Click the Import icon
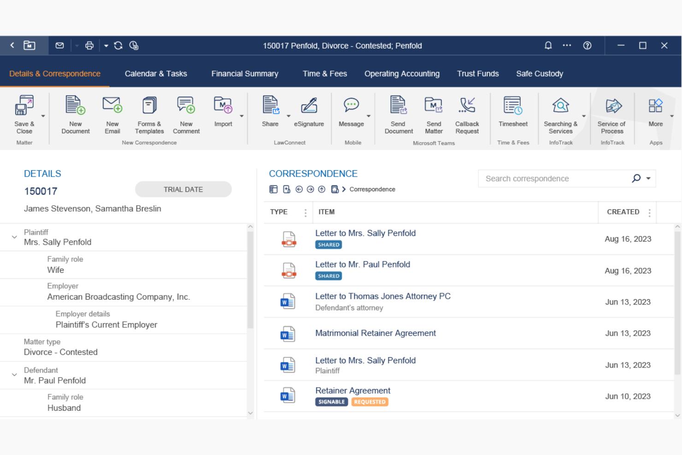Viewport: 682px width, 455px height. click(223, 106)
